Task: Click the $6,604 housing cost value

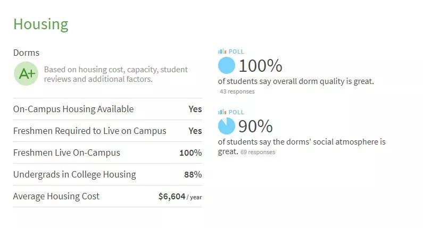Action: (172, 196)
